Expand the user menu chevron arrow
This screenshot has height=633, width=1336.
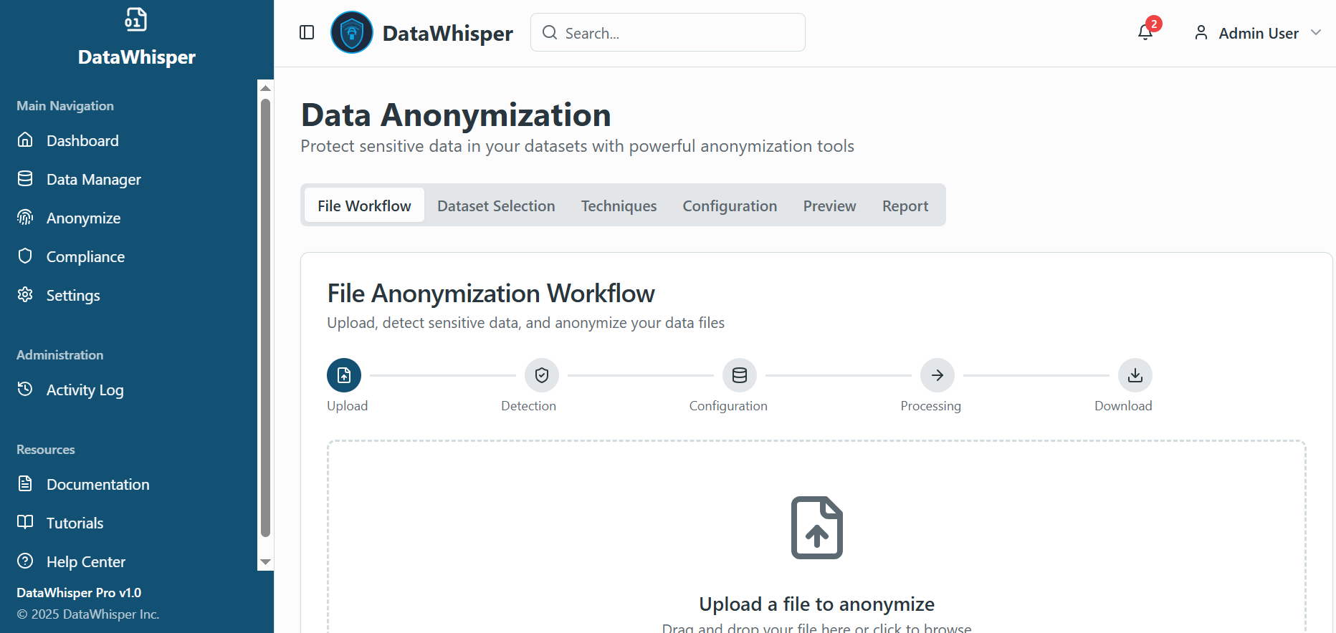(x=1316, y=32)
